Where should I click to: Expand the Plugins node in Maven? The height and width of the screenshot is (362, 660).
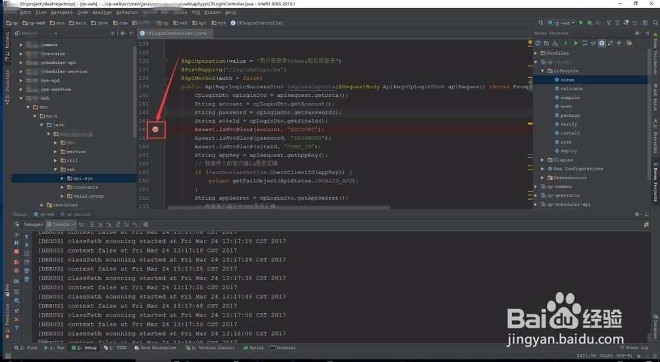click(x=543, y=160)
